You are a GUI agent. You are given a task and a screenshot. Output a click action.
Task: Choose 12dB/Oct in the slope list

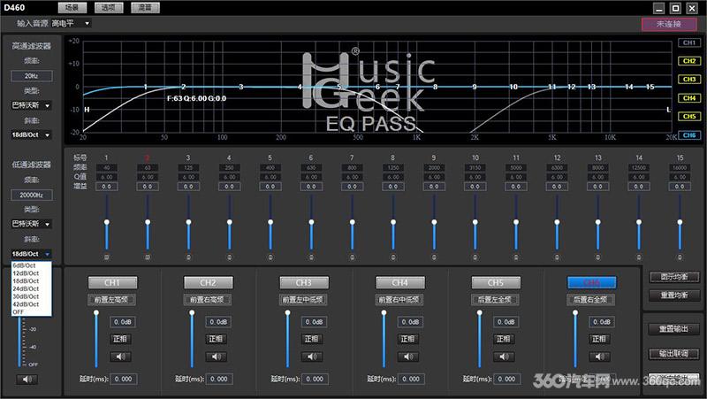pos(31,273)
